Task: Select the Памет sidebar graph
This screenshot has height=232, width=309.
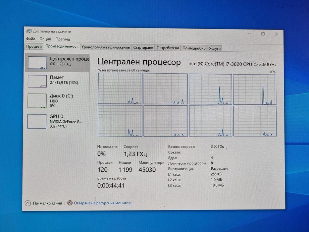Action: coord(37,81)
